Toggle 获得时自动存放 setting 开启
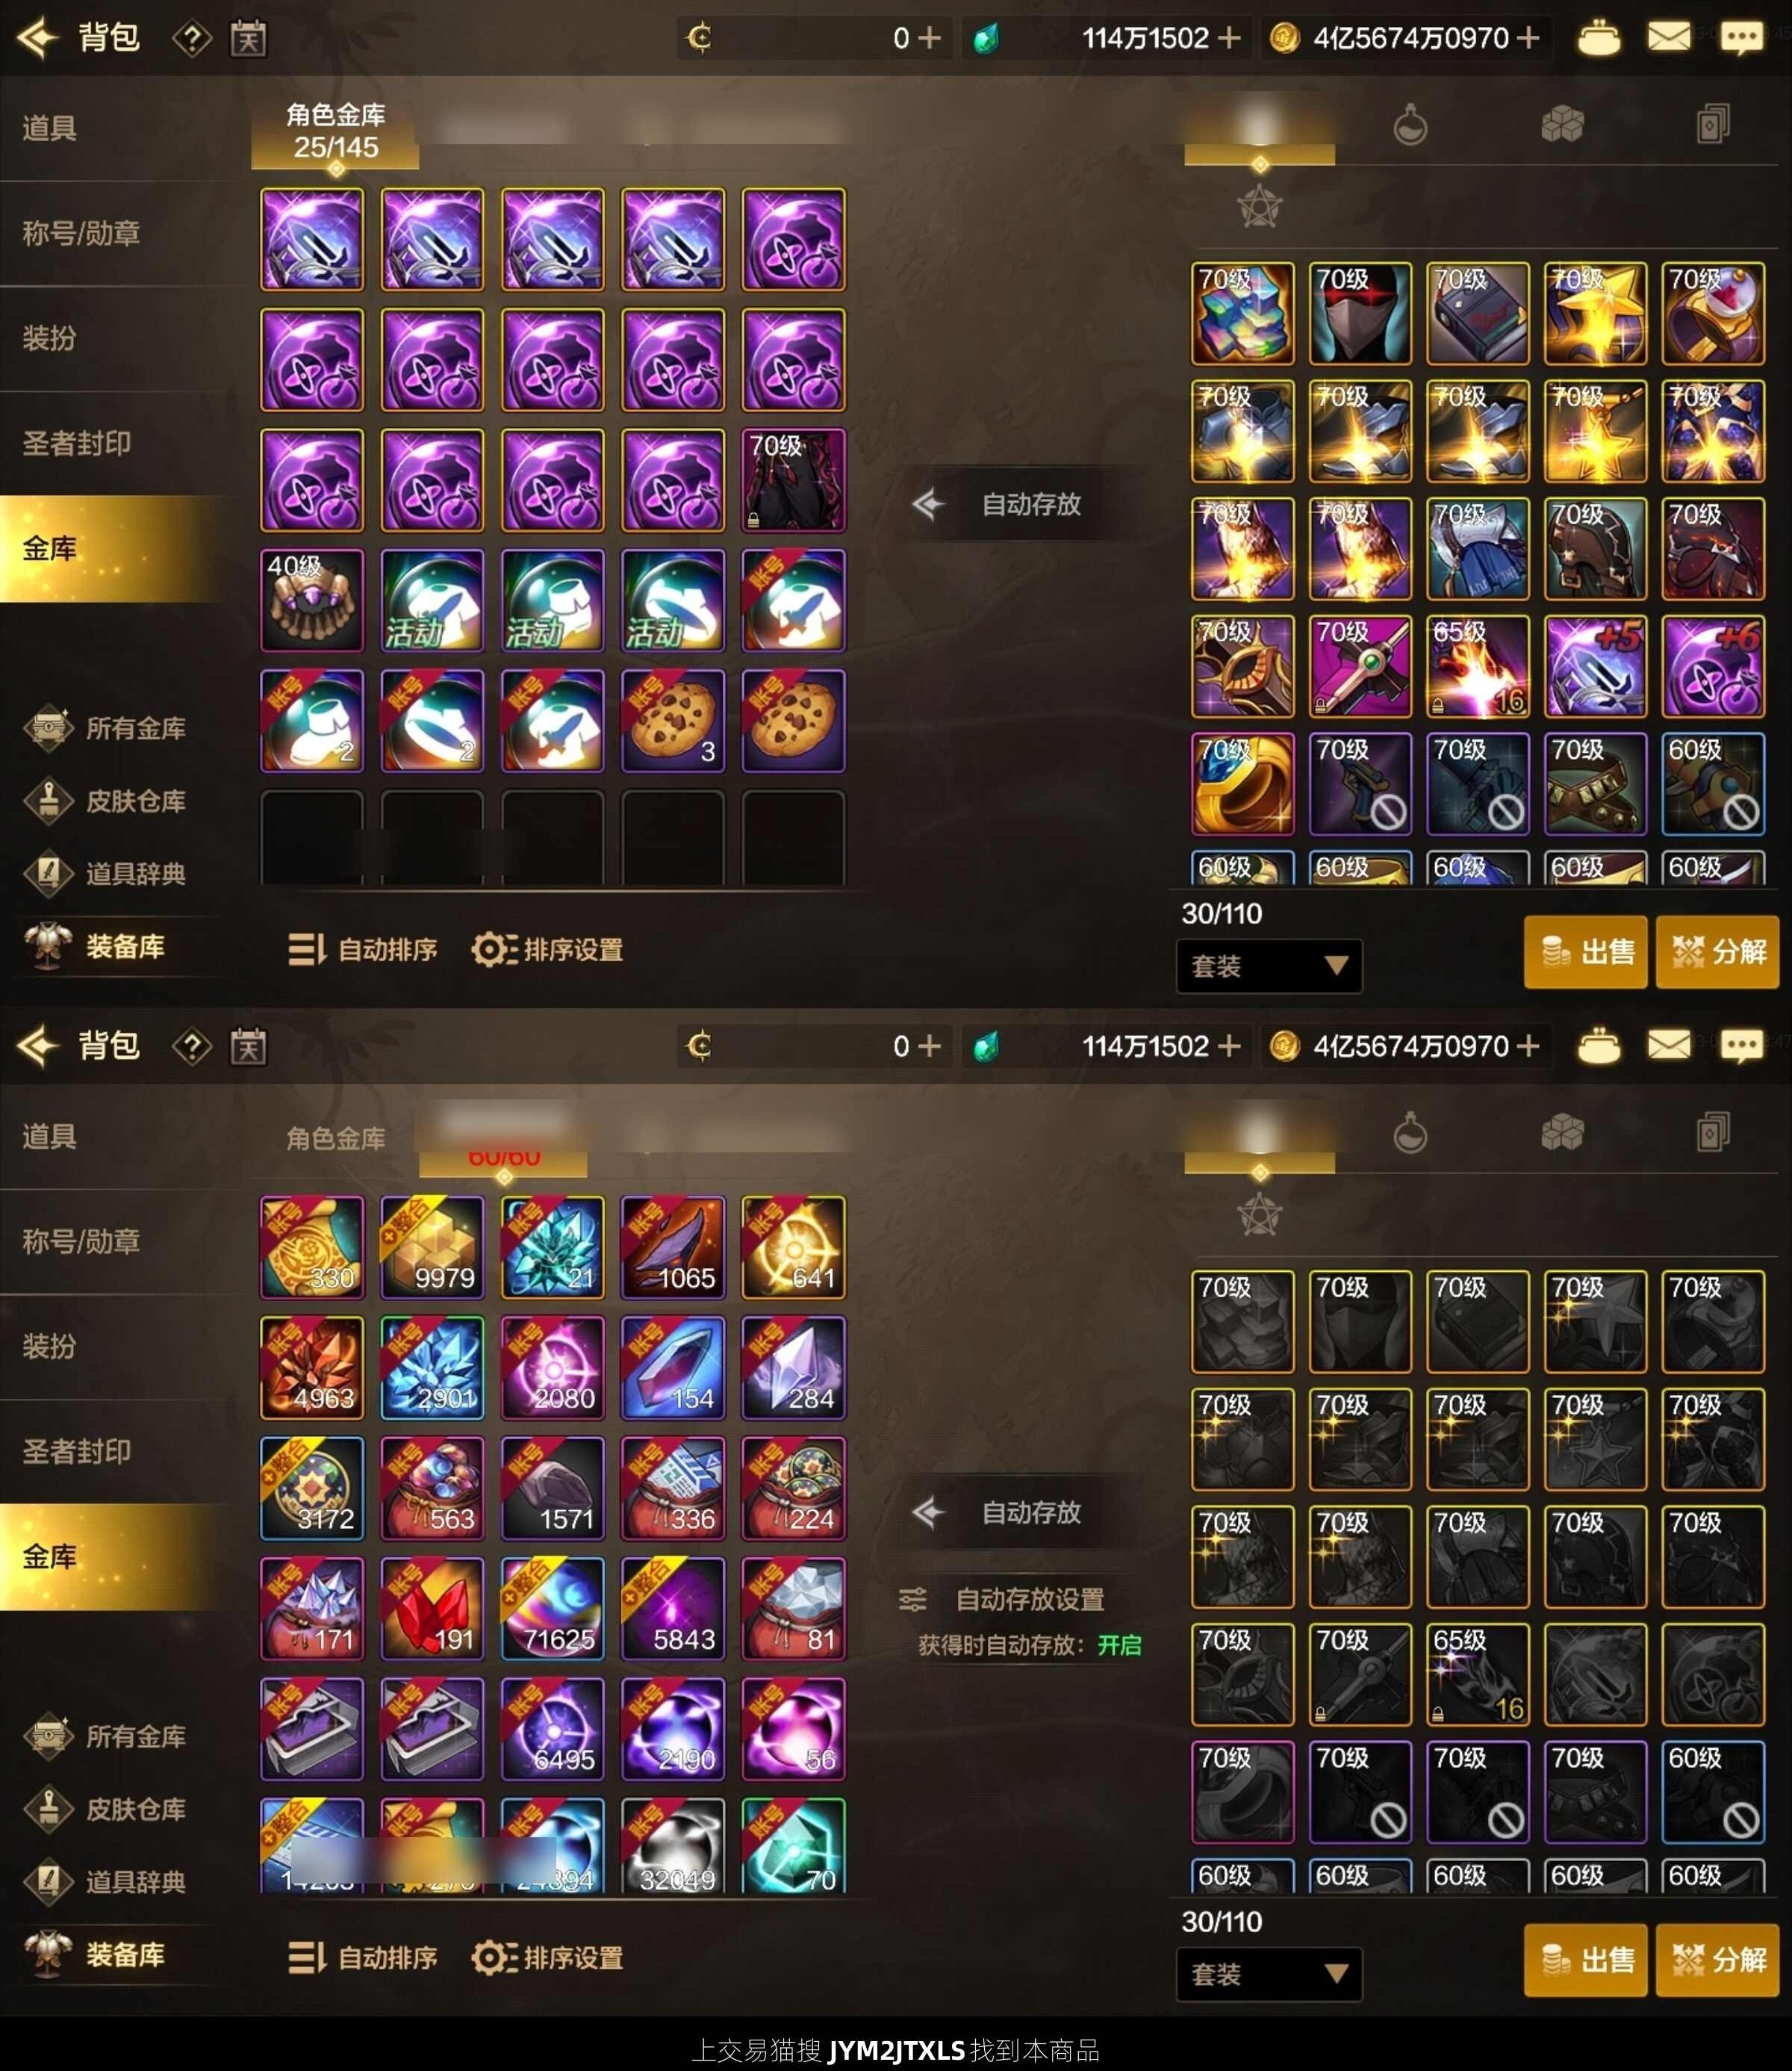 click(x=1118, y=1645)
